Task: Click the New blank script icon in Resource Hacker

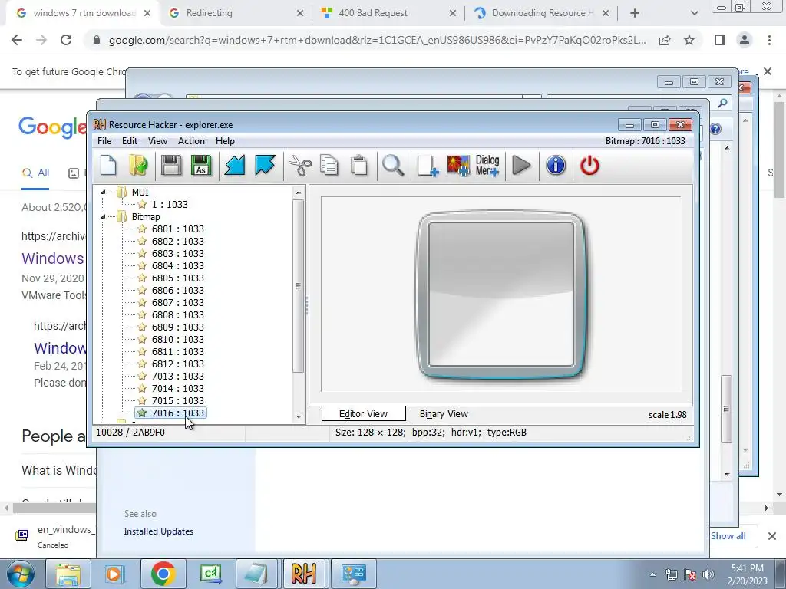Action: pos(108,166)
